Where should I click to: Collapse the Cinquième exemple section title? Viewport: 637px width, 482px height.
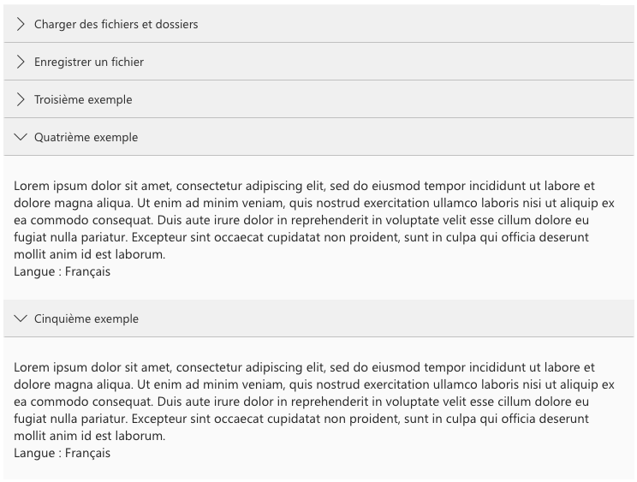[86, 318]
